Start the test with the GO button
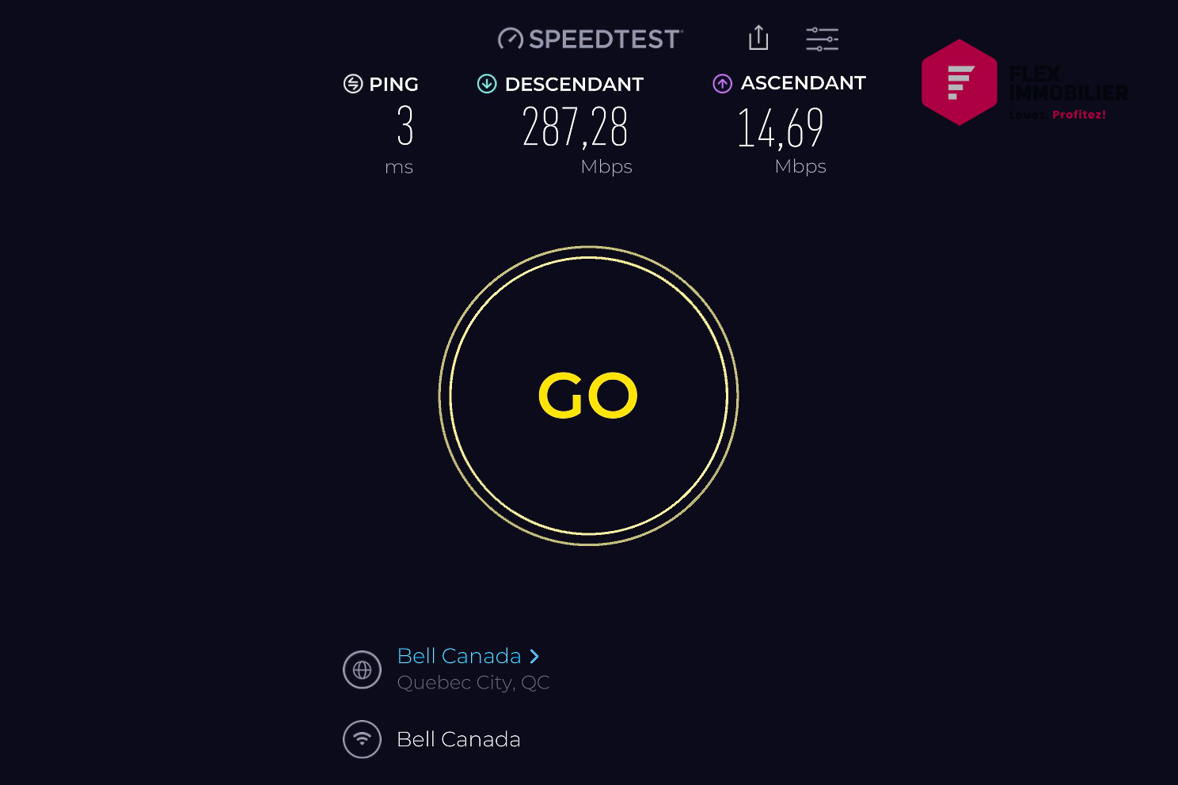This screenshot has height=785, width=1178. tap(589, 396)
